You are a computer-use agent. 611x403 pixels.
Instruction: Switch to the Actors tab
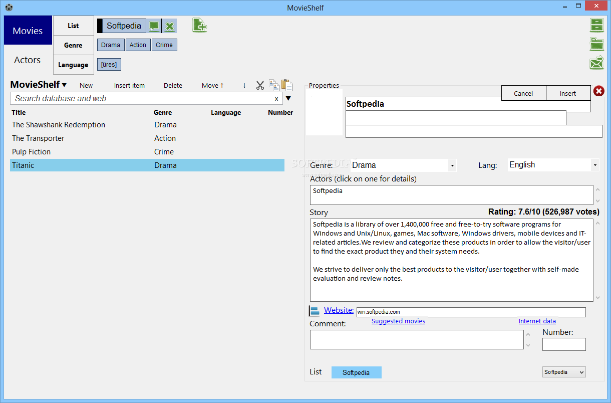coord(28,60)
